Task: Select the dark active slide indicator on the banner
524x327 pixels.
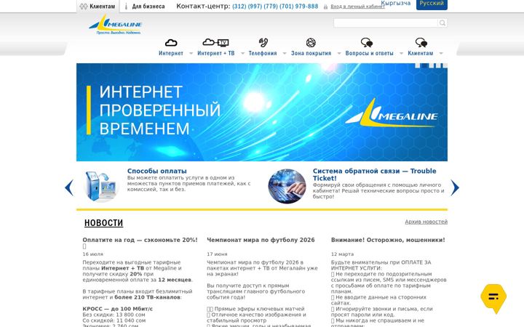Action: pos(424,65)
